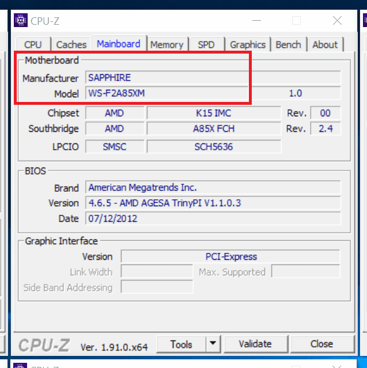Go to the Bench tab
This screenshot has height=368, width=367.
coord(288,44)
